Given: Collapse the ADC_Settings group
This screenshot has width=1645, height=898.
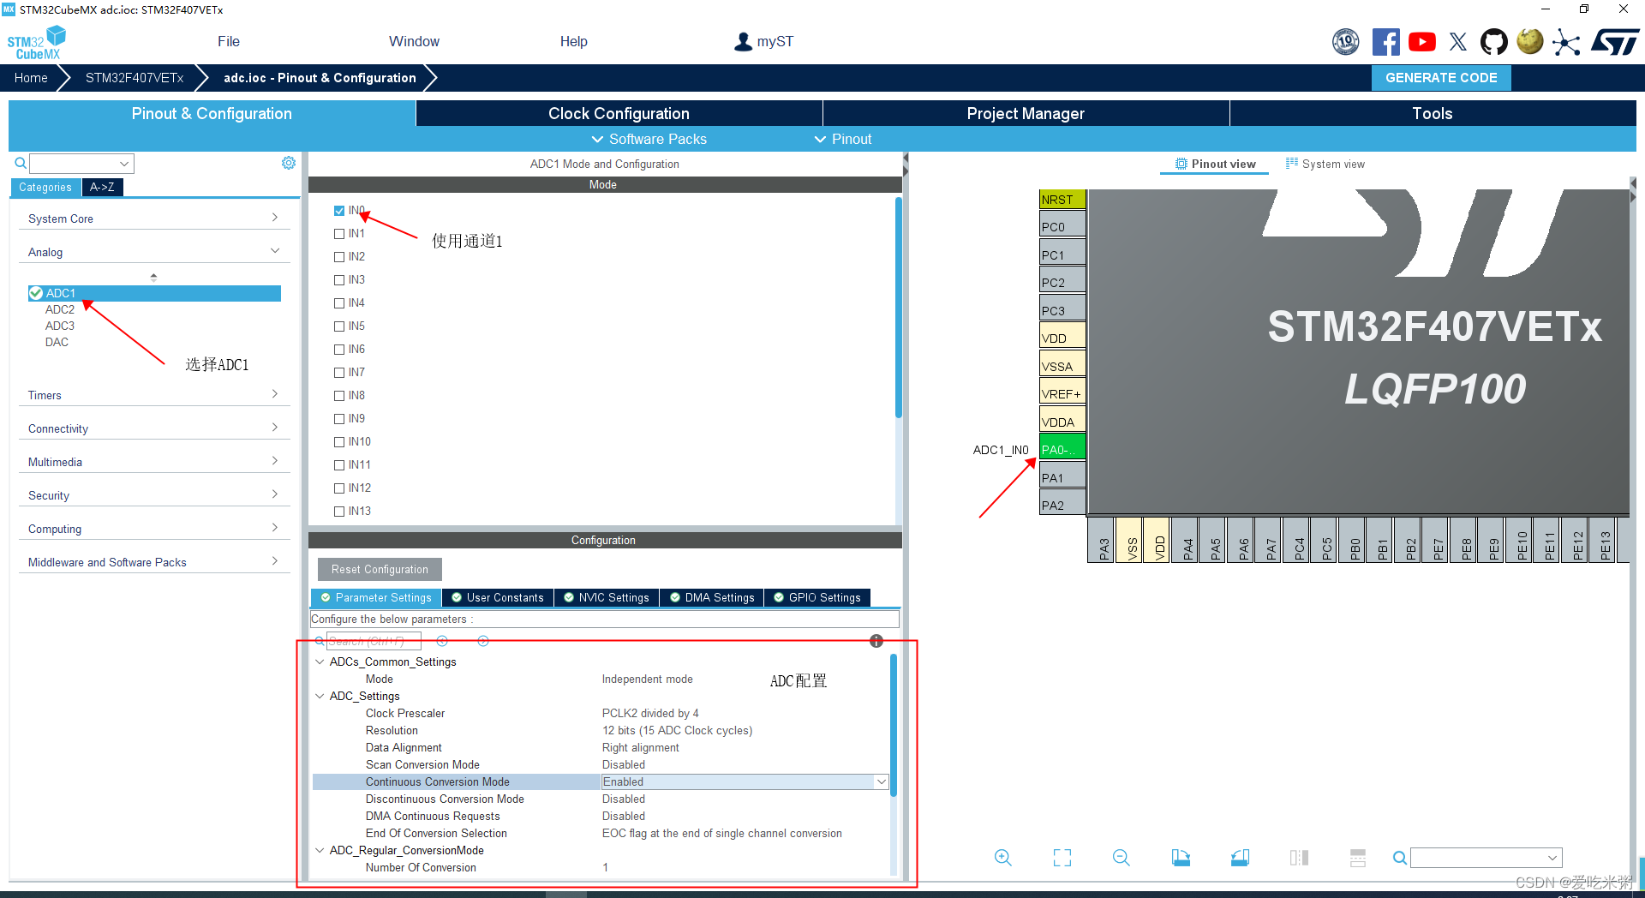Looking at the screenshot, I should click(x=320, y=696).
